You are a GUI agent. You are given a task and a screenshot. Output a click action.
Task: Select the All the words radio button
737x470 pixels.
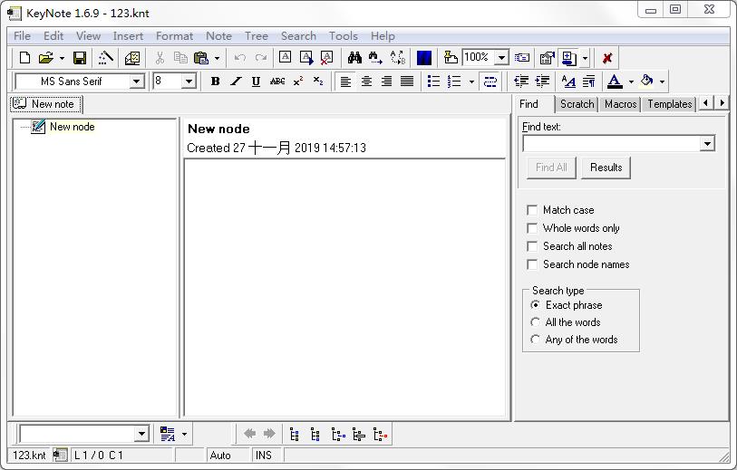(x=536, y=322)
